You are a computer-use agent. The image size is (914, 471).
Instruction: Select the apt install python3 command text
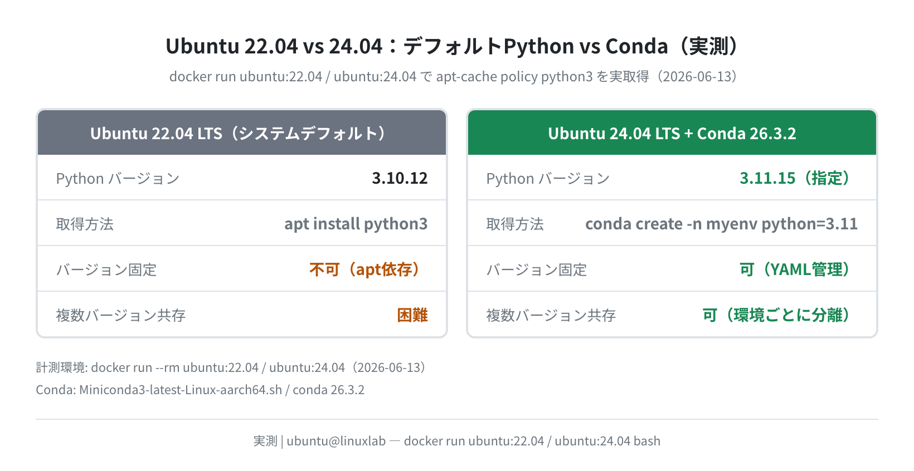click(356, 224)
